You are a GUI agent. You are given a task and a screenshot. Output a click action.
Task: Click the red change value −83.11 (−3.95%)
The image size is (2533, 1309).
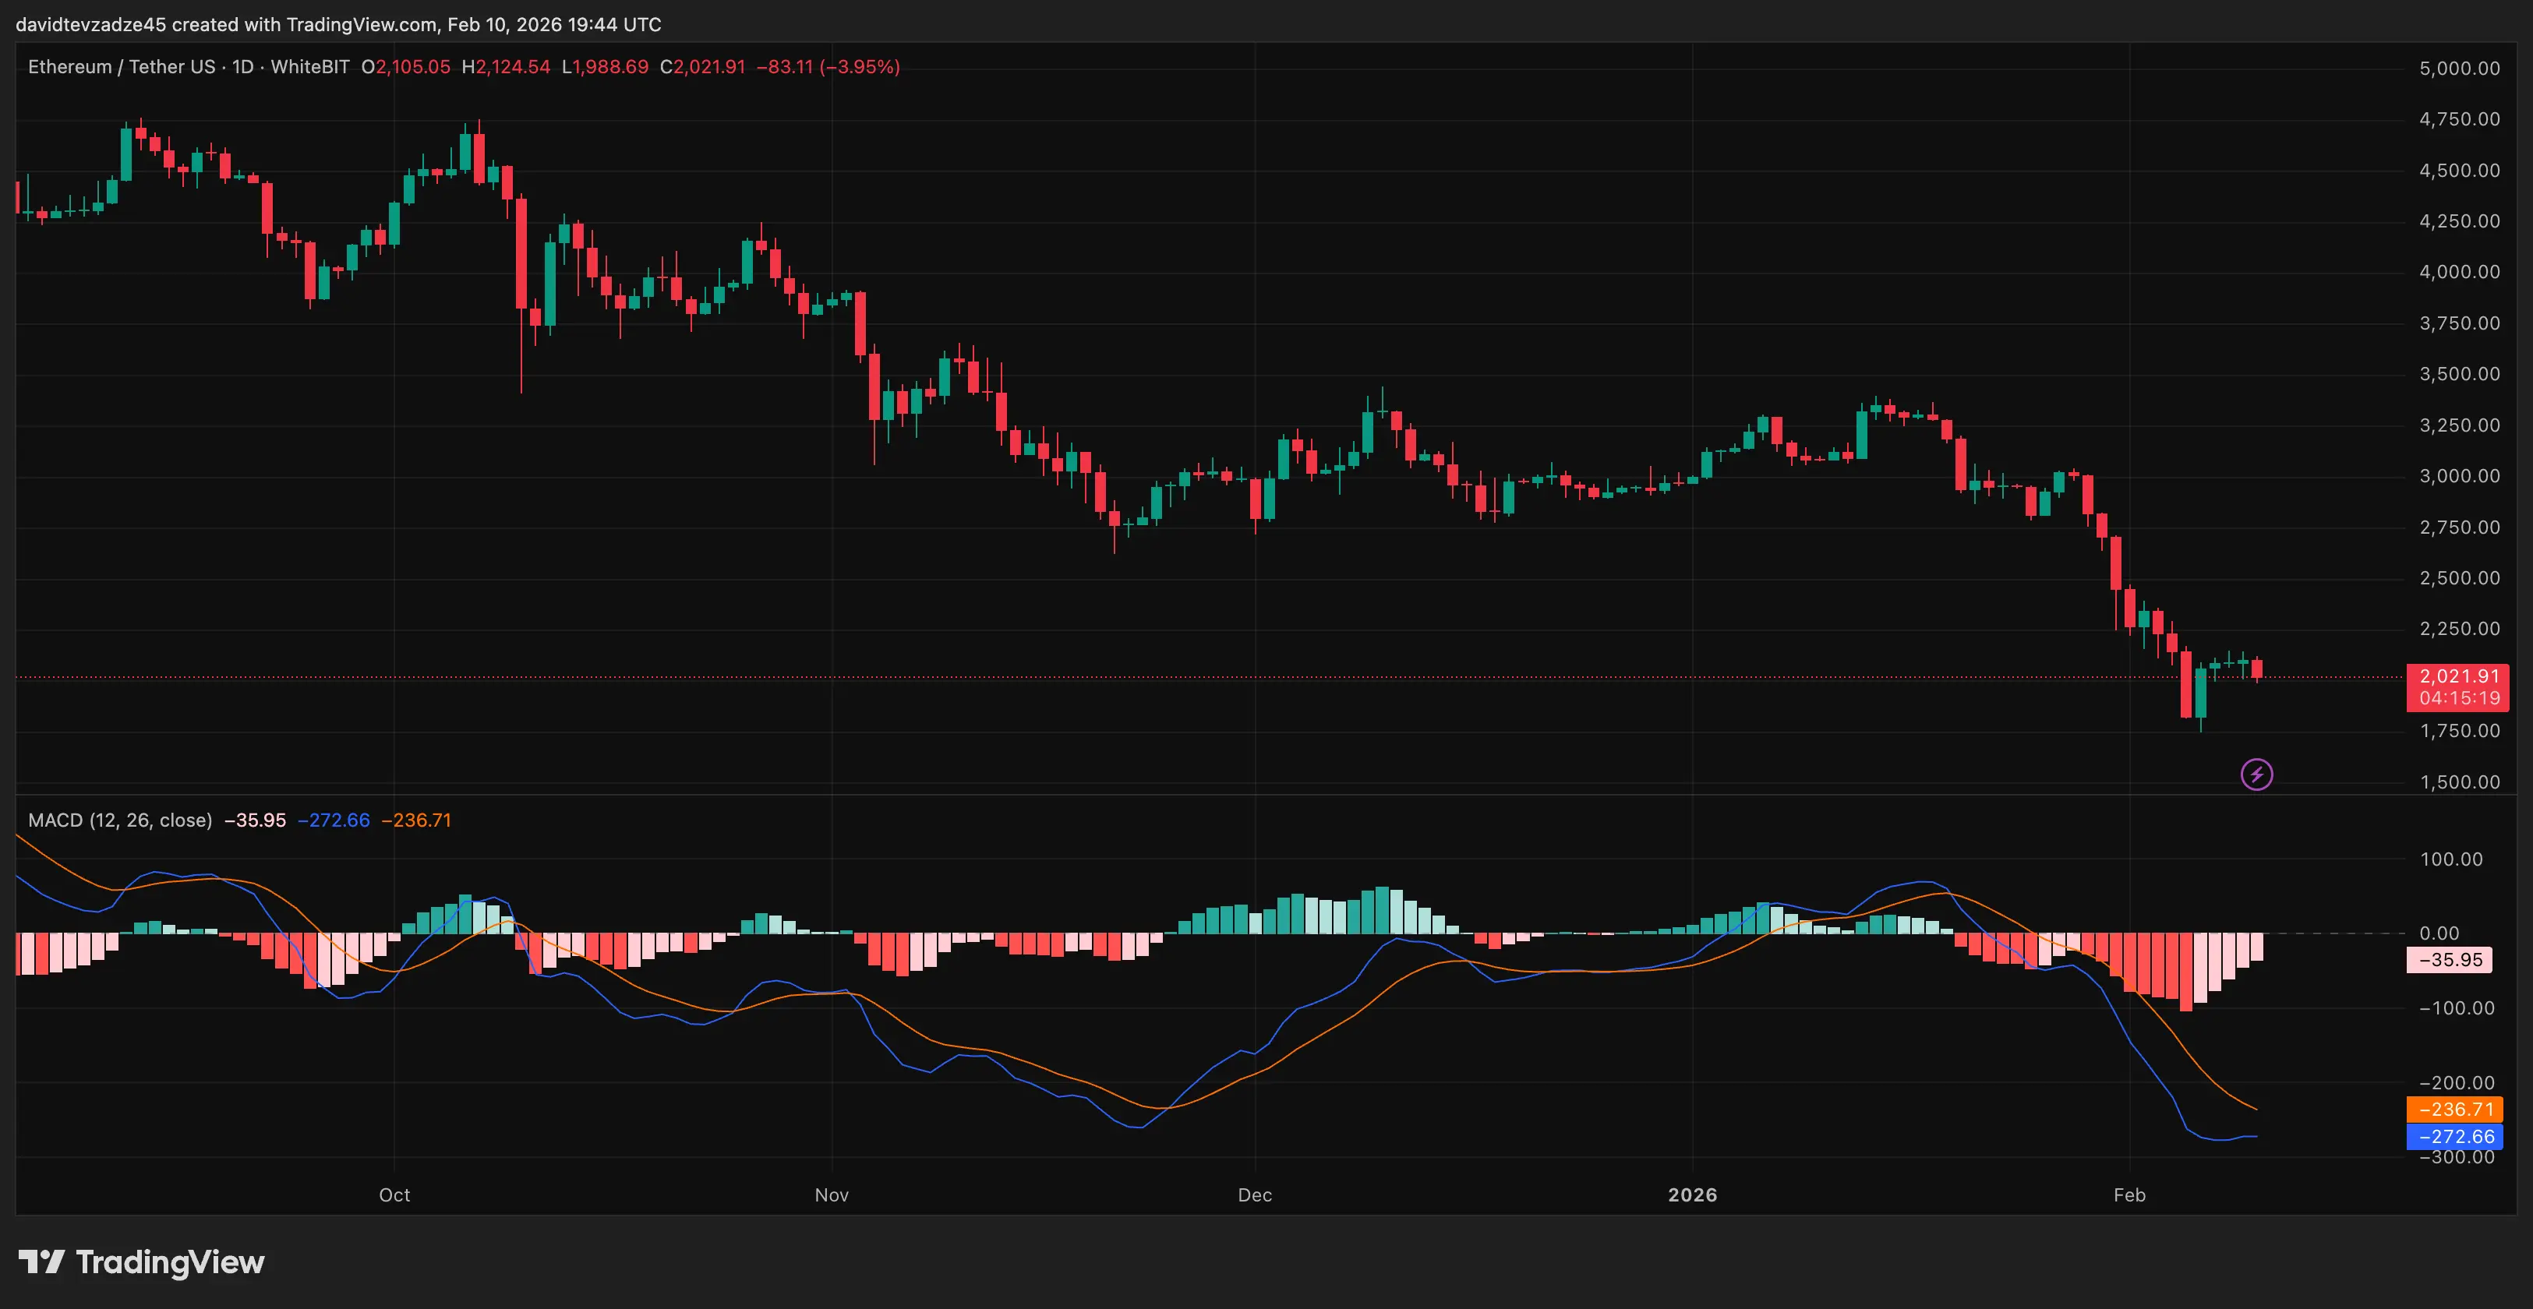tap(828, 67)
